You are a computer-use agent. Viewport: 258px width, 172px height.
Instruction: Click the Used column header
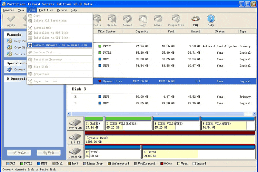pyautogui.click(x=162, y=31)
